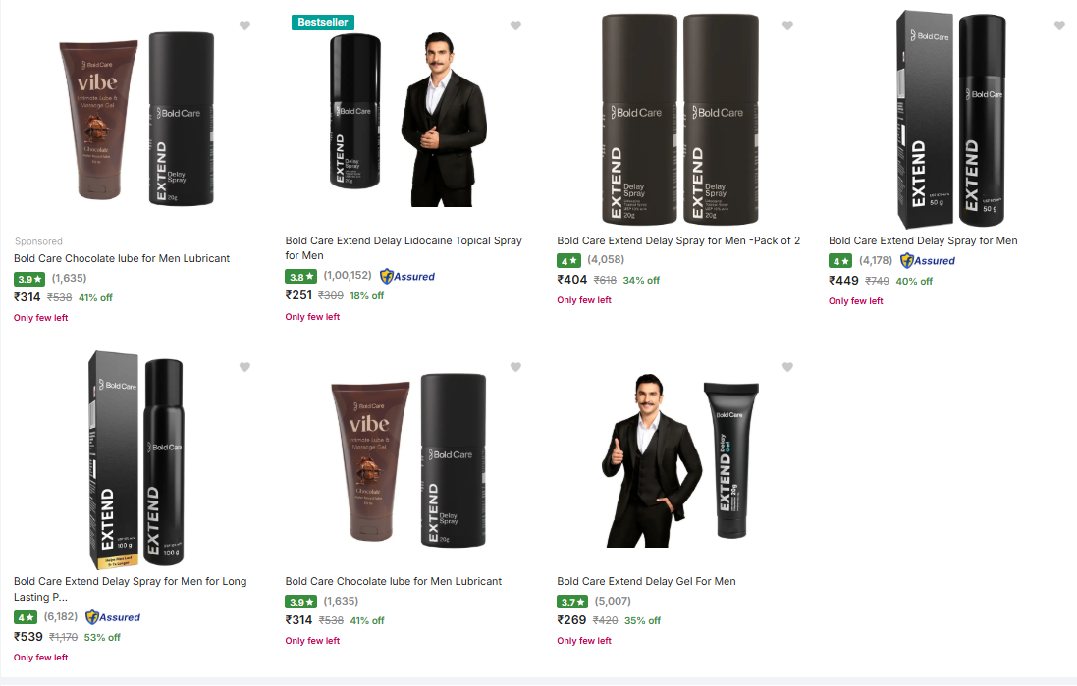The height and width of the screenshot is (686, 1077).
Task: Click Assured badge beside 6,182 ratings
Action: (x=113, y=617)
